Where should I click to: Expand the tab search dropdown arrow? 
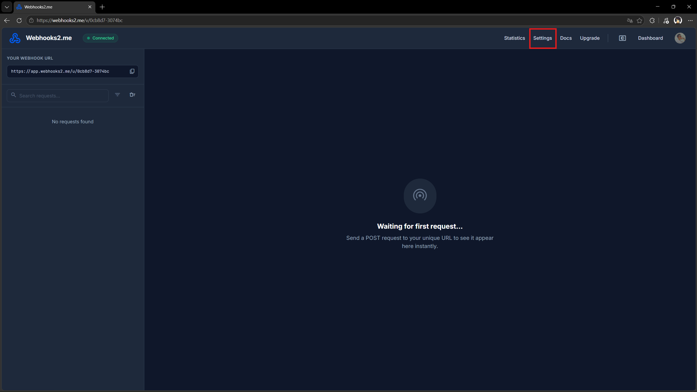pyautogui.click(x=7, y=7)
